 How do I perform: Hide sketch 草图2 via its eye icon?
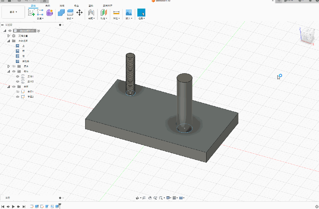click(17, 97)
